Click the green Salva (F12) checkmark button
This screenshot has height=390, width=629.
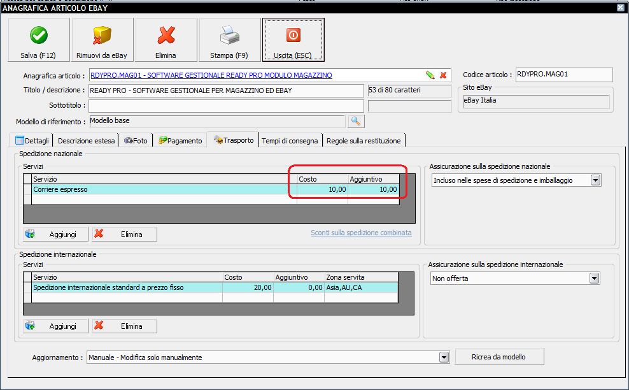pos(38,40)
